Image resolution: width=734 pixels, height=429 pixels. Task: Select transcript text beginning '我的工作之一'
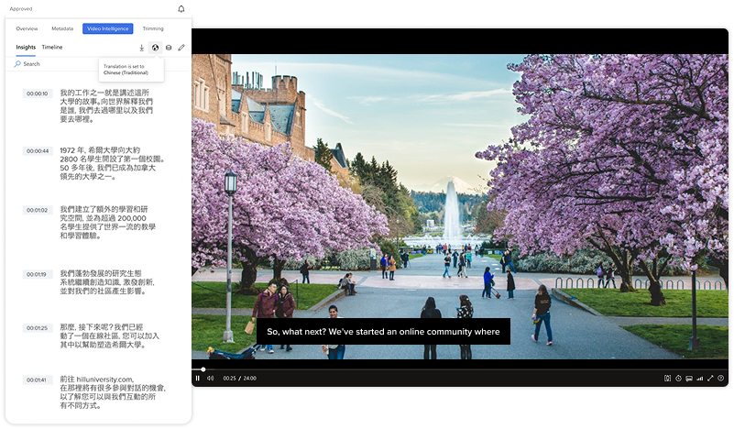click(x=106, y=105)
